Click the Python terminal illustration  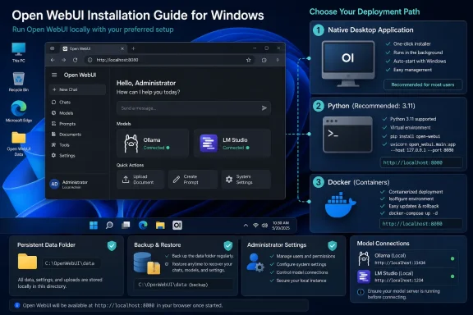[347, 135]
